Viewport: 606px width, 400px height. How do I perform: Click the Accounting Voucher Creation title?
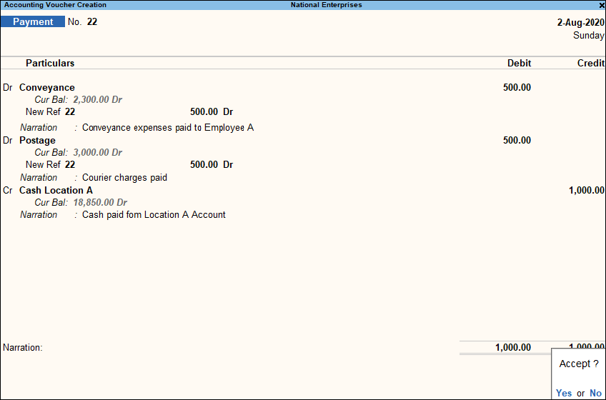point(55,5)
